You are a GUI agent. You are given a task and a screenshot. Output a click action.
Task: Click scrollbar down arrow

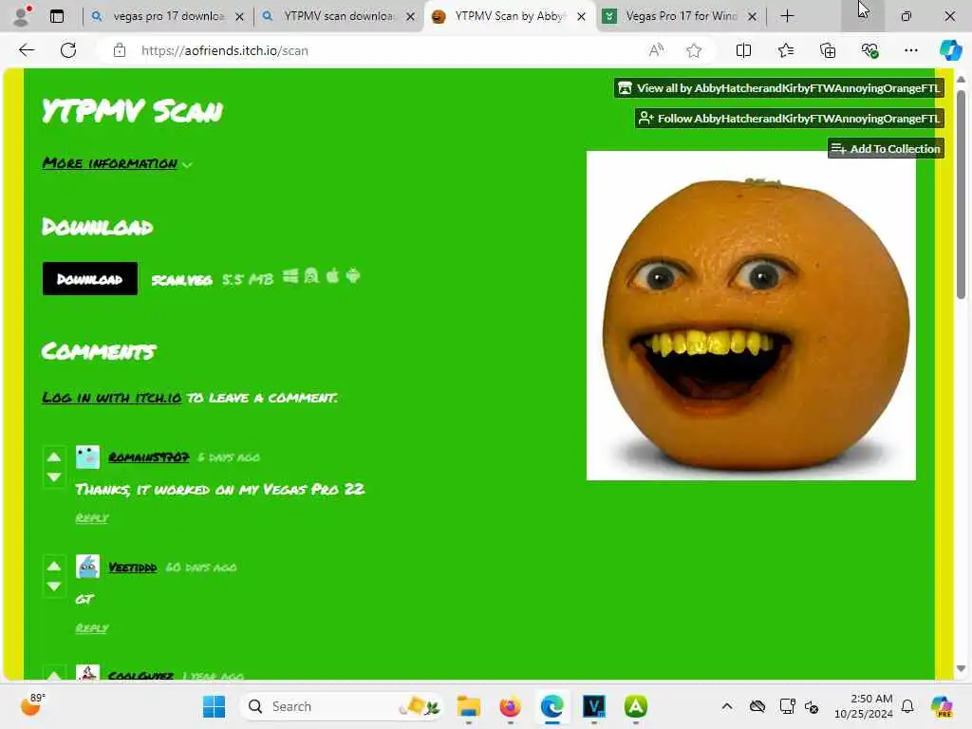point(961,668)
